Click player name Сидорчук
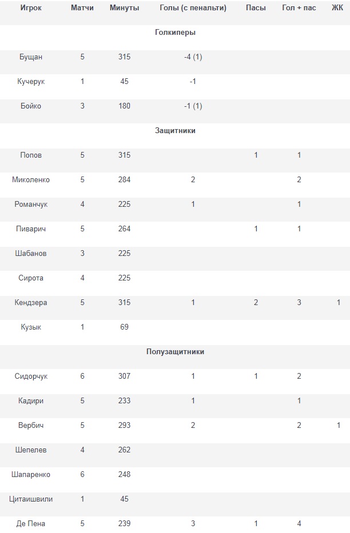 31,376
